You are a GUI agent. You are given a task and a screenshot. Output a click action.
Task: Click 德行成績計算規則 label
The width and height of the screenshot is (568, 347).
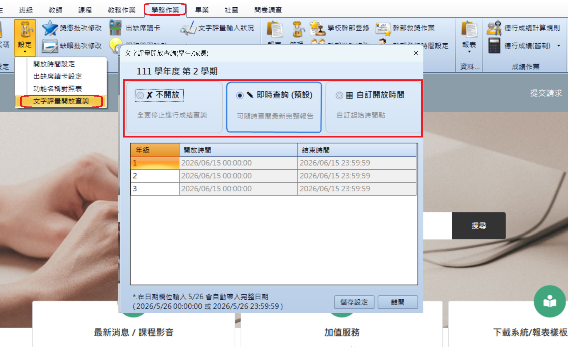point(532,28)
